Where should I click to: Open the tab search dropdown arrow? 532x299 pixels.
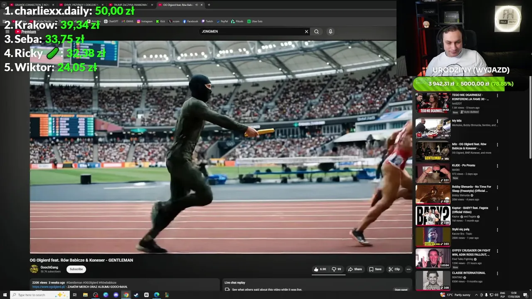coord(4,5)
